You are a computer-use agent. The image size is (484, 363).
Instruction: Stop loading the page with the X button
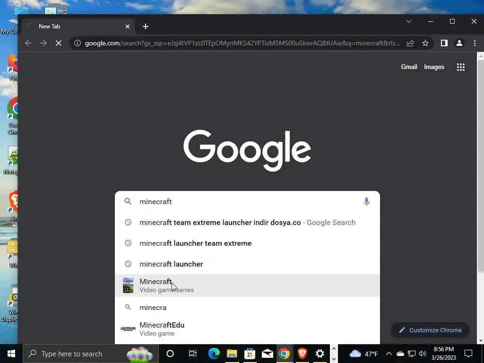59,43
